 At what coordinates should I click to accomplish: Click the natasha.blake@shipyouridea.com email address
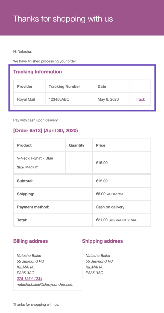[x=45, y=284]
